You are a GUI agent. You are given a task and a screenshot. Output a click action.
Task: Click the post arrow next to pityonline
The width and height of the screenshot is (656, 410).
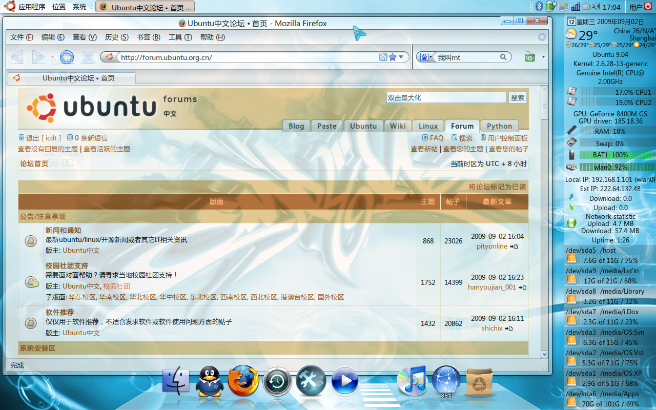(x=514, y=247)
